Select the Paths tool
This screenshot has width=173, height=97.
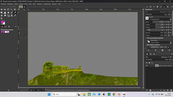click(x=8, y=15)
